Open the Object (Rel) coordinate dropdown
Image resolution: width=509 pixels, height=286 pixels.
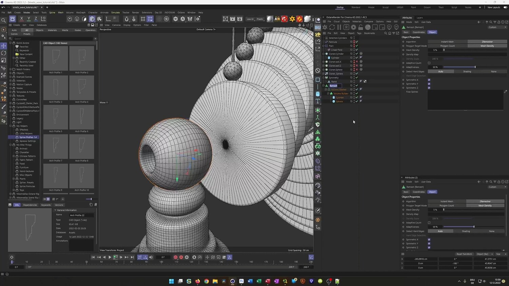click(x=485, y=254)
